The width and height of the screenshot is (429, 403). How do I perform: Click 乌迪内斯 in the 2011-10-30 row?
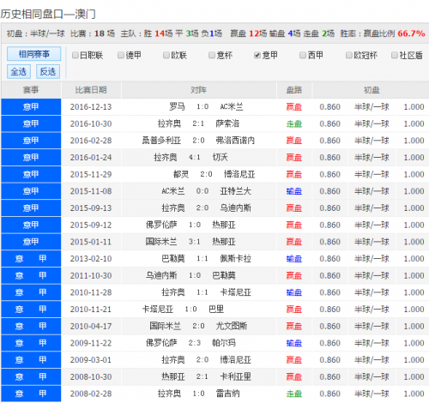[161, 275]
